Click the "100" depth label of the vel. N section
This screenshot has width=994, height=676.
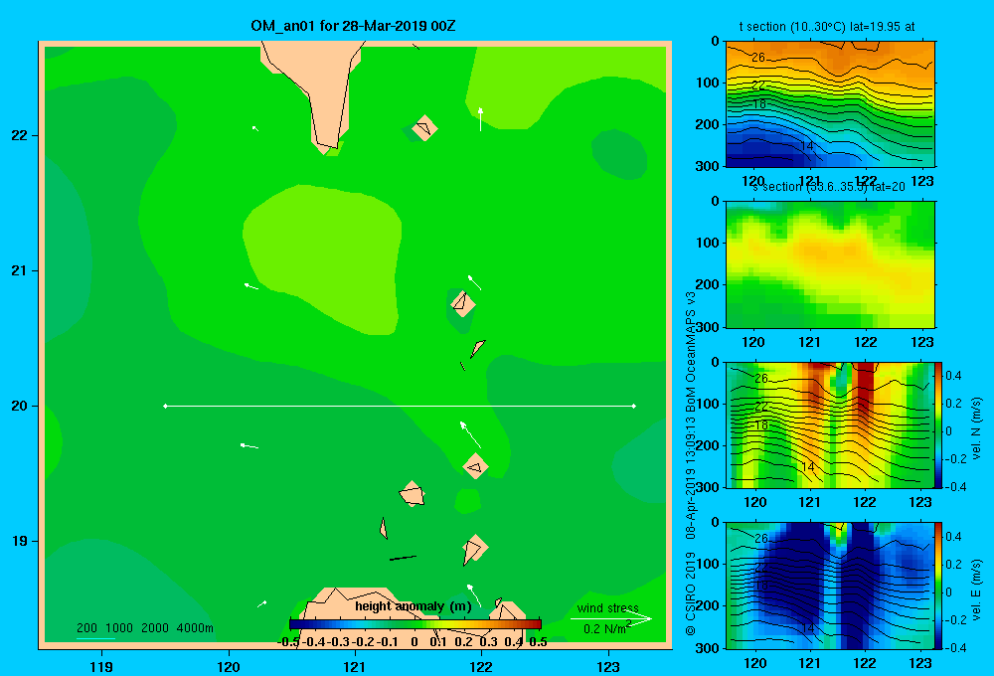point(708,404)
